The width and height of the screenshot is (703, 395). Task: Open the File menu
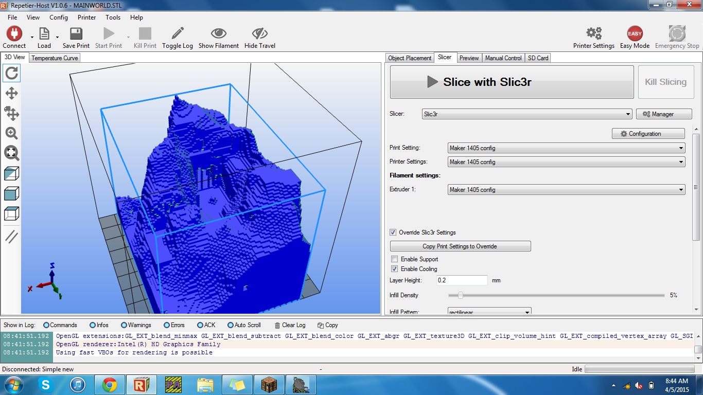pyautogui.click(x=12, y=17)
